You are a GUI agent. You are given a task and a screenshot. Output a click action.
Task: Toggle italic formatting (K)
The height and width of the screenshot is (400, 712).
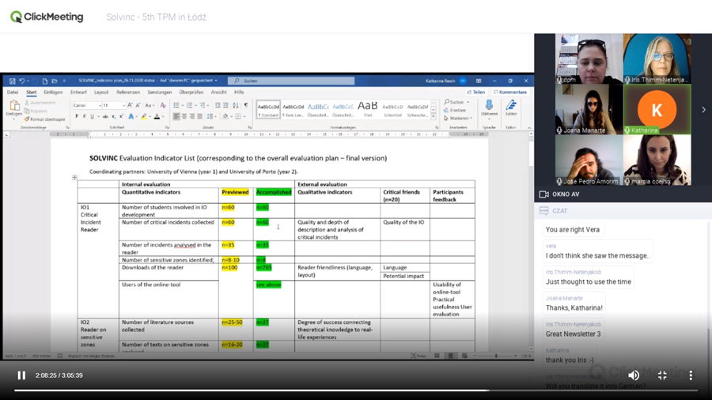85,116
